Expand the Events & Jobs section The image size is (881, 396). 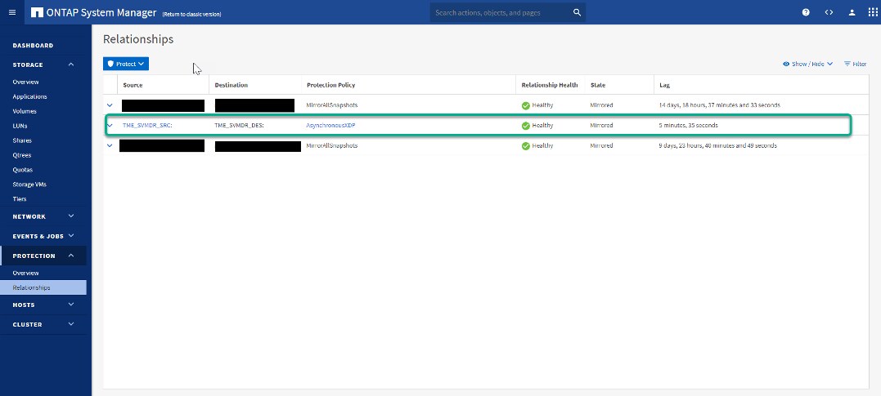(x=71, y=236)
